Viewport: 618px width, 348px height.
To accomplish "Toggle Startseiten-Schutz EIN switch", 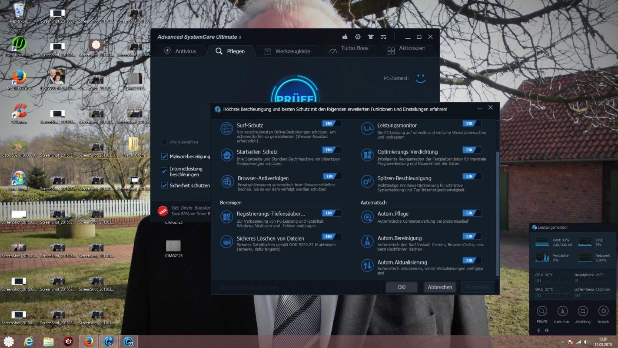I will click(331, 150).
